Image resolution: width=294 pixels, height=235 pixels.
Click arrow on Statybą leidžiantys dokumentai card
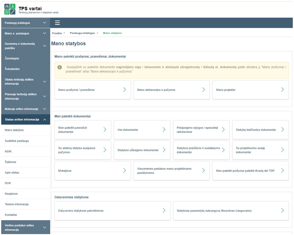282,130
